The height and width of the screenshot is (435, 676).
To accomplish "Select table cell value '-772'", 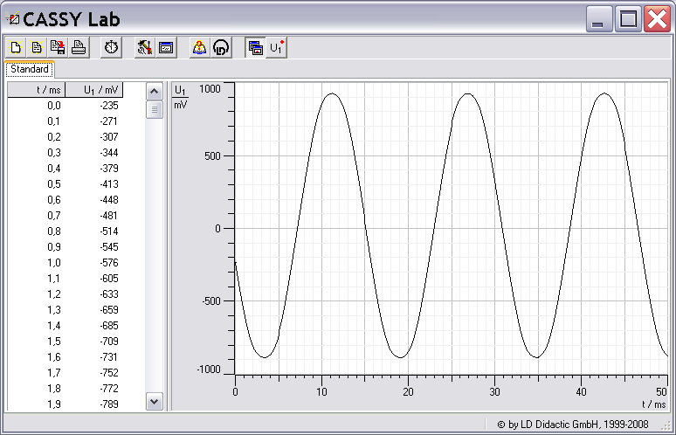I will [108, 389].
